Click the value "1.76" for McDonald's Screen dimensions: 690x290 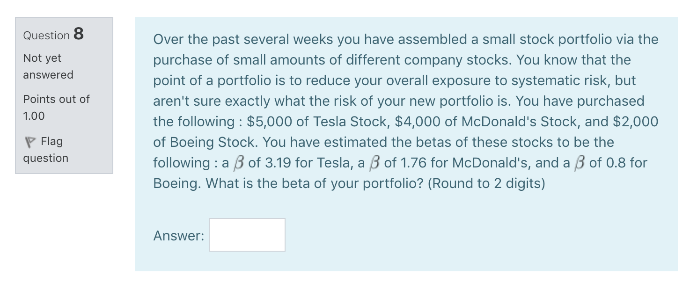click(412, 163)
